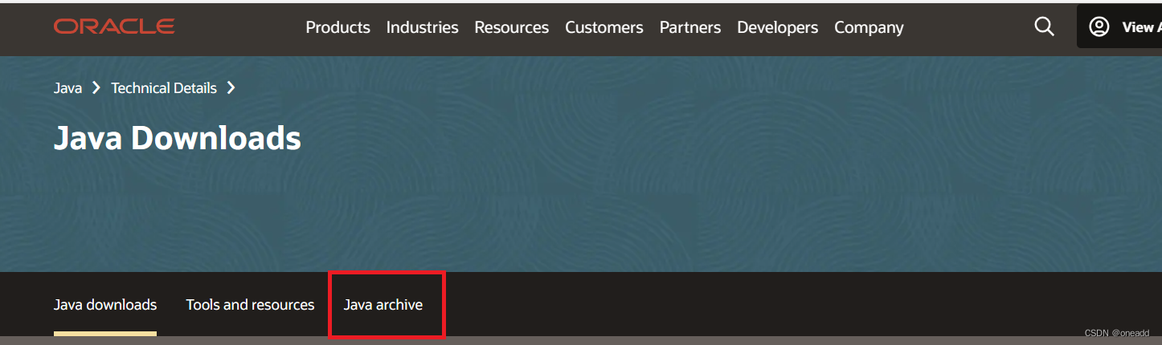Open the Products menu

click(338, 27)
